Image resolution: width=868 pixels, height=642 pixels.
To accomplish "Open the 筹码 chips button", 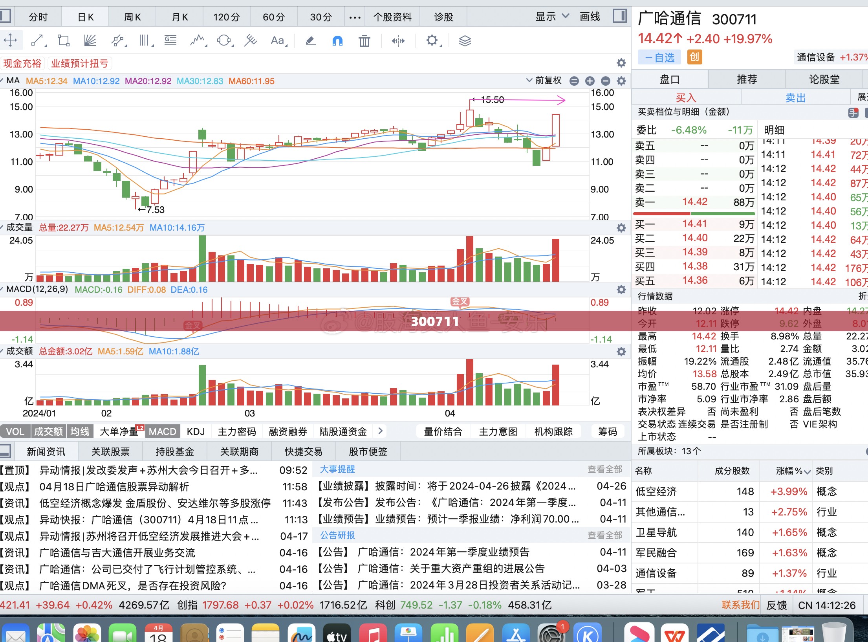I will tap(608, 431).
